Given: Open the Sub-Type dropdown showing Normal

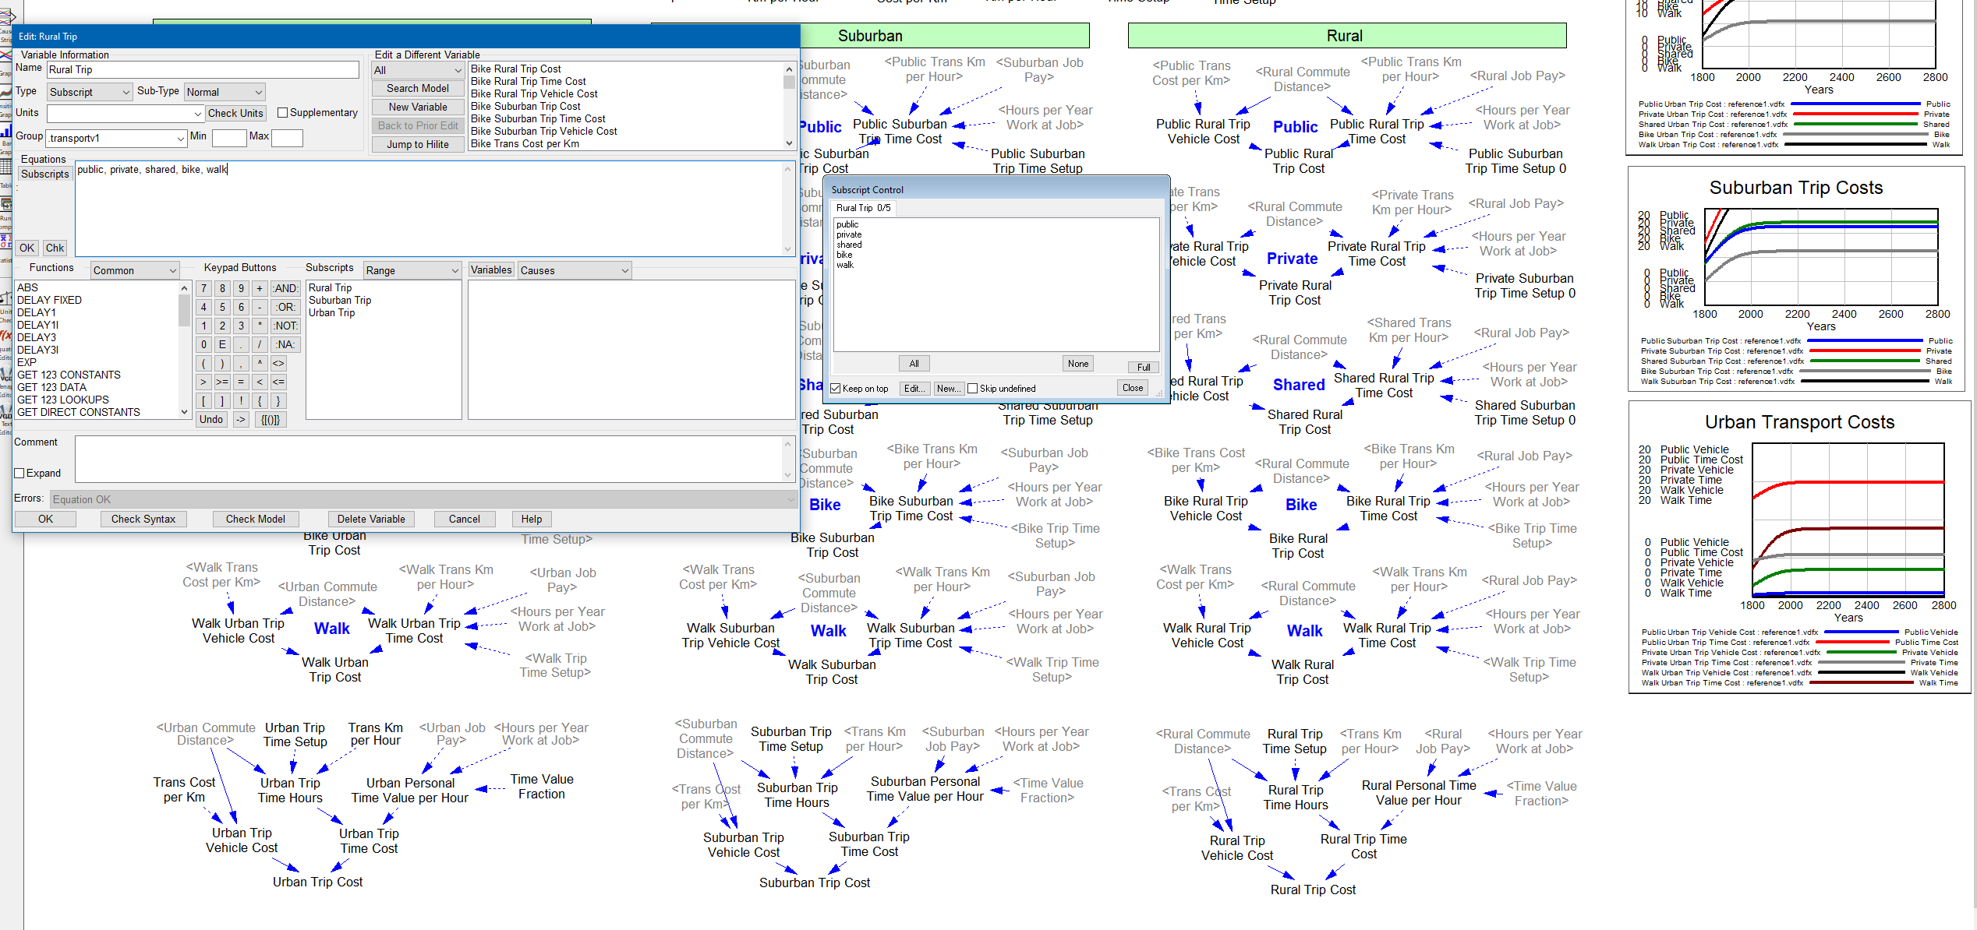Looking at the screenshot, I should (225, 93).
